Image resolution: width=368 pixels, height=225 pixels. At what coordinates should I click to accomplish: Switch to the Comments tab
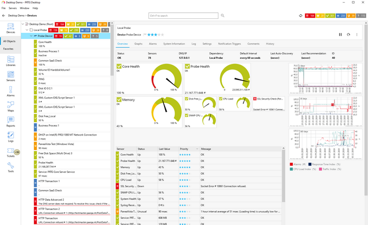point(253,44)
